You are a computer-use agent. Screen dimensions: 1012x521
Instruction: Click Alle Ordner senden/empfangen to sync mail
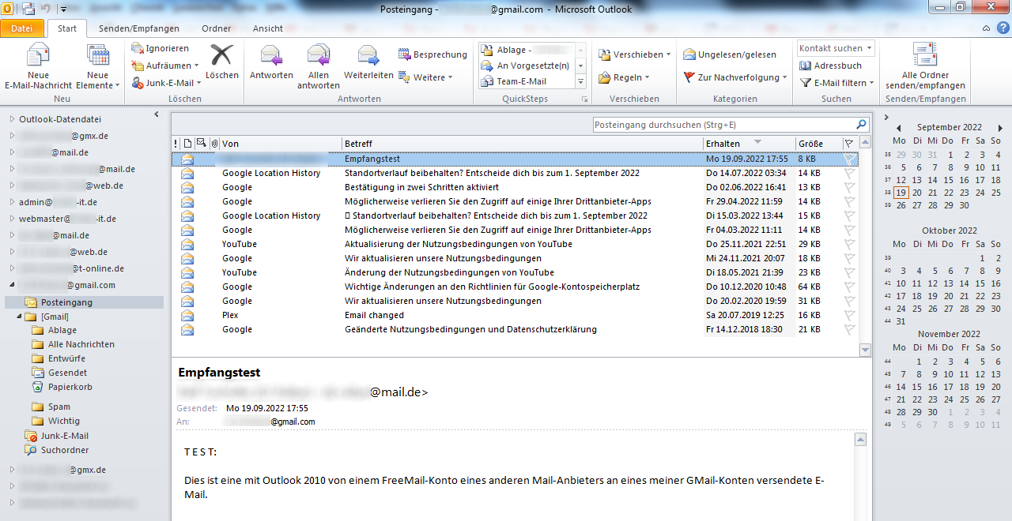(x=924, y=67)
